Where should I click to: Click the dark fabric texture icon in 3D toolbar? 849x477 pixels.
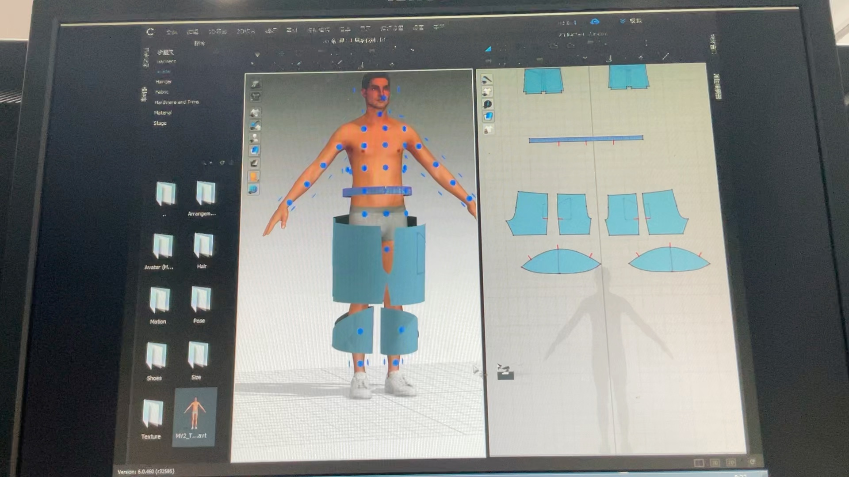[x=254, y=163]
